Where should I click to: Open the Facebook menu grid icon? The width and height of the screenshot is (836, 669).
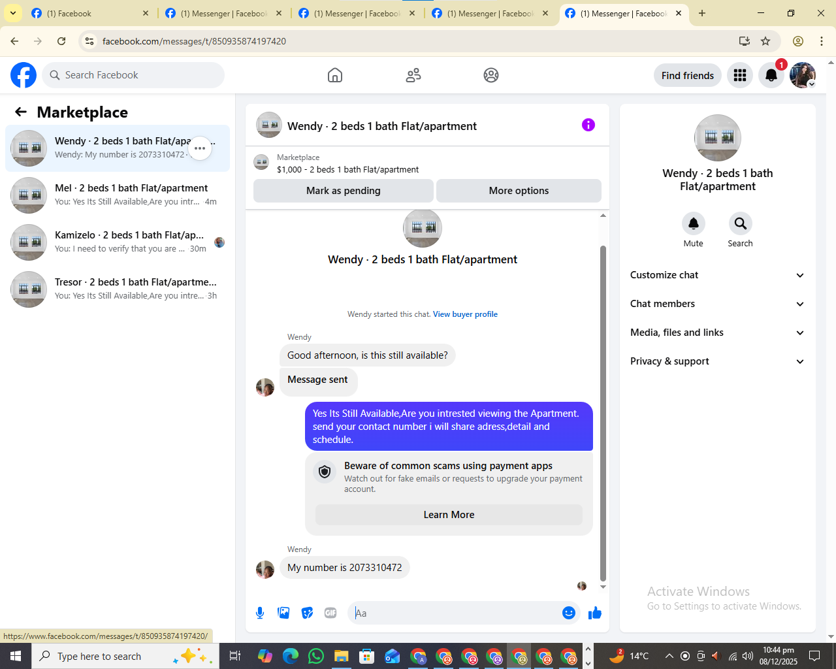tap(740, 75)
